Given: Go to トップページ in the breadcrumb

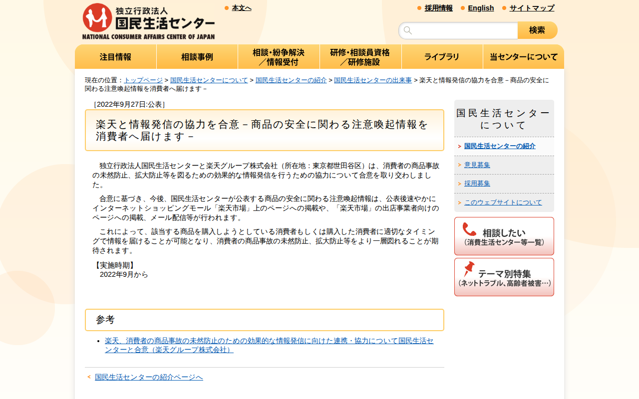Looking at the screenshot, I should click(143, 80).
